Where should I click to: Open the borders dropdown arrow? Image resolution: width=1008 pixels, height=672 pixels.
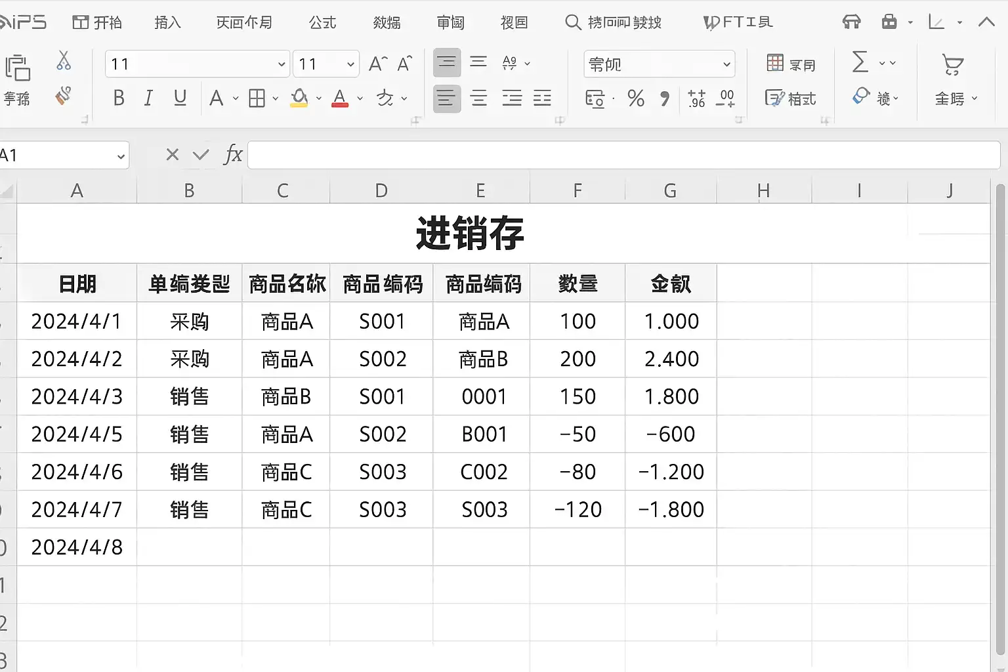[275, 99]
